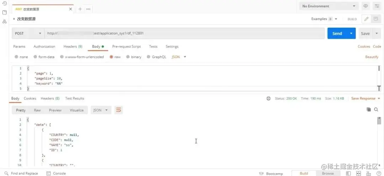Add a new request tab
384x176 pixels.
(80, 9)
